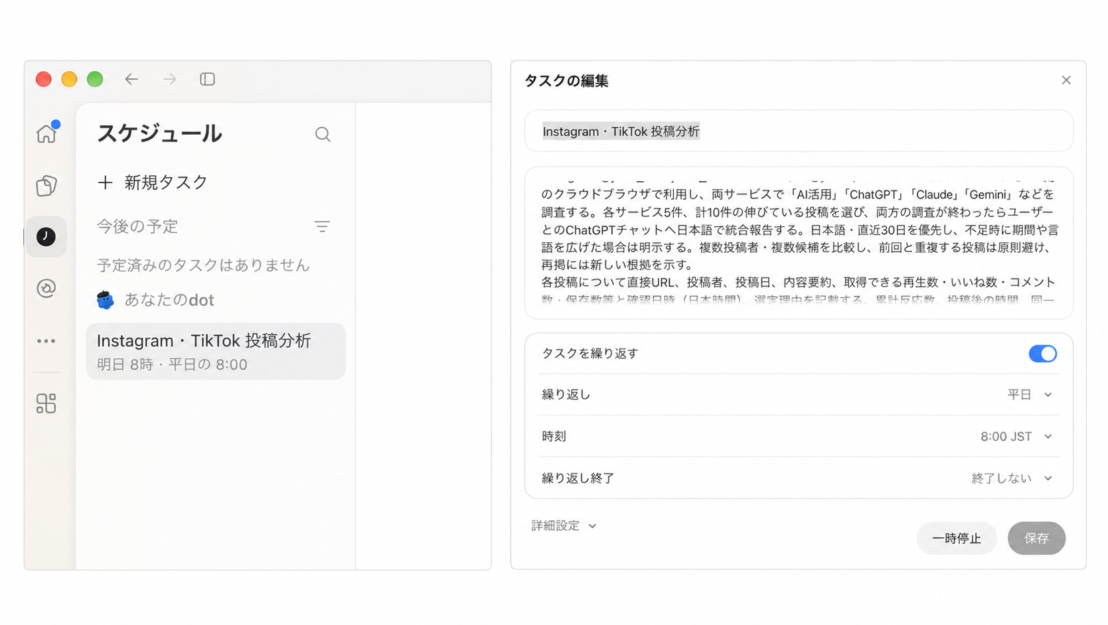Click the back arrow in title bar
This screenshot has width=1108, height=625.
pyautogui.click(x=131, y=79)
